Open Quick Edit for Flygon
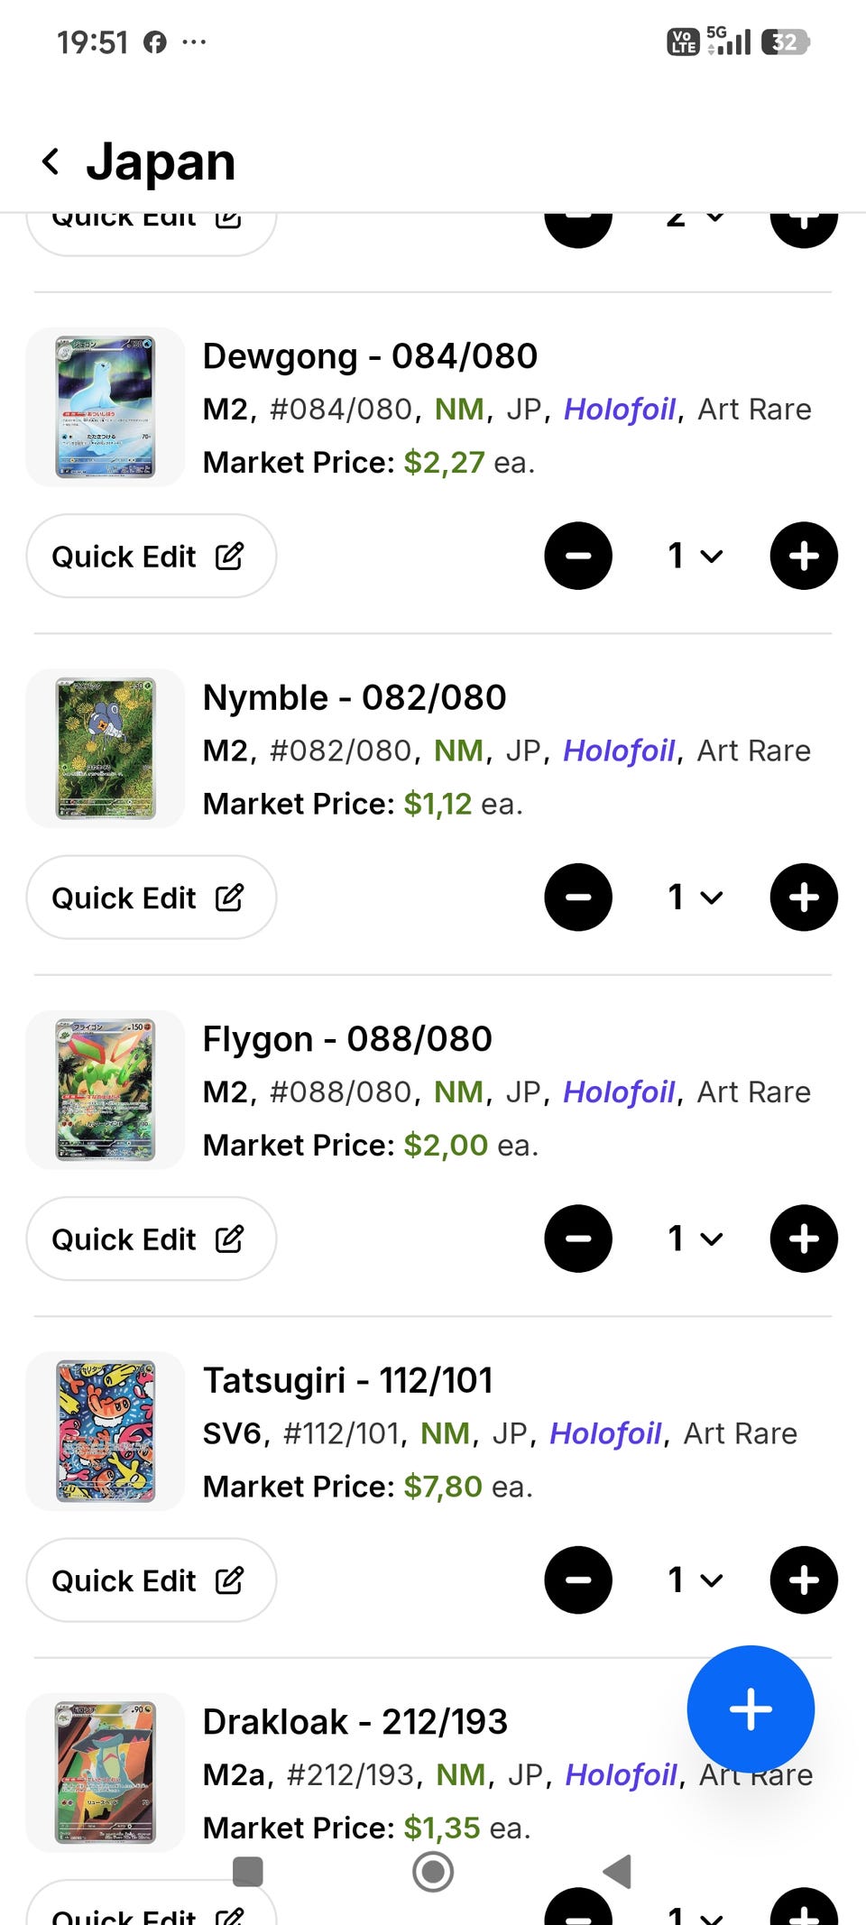The height and width of the screenshot is (1925, 866). click(151, 1239)
